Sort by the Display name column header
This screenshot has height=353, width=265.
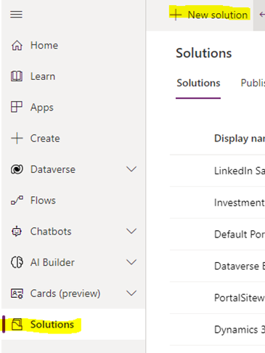pyautogui.click(x=240, y=139)
